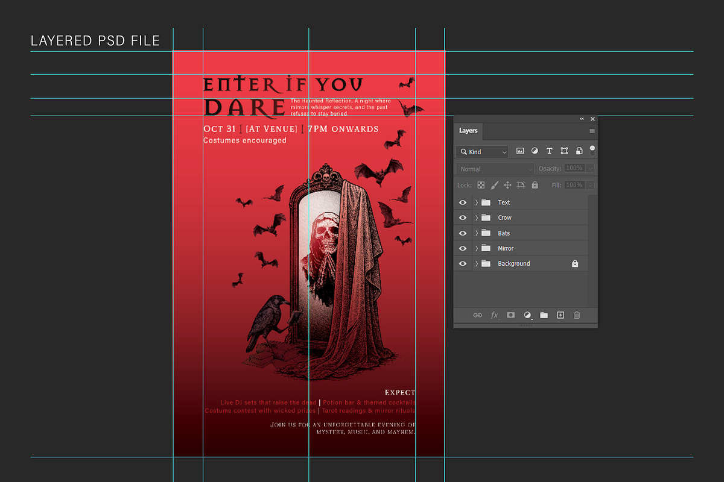Add a layer mask

(x=510, y=315)
